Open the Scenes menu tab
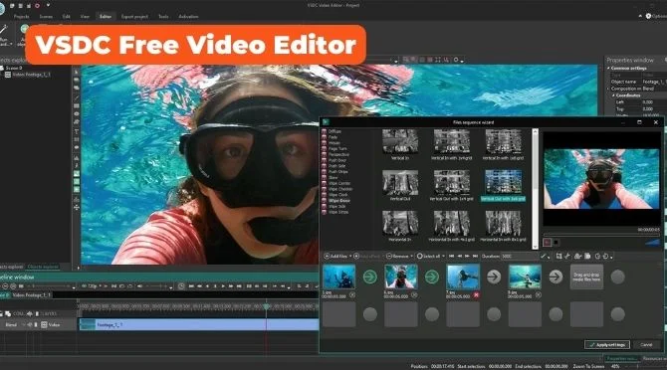Viewport: 667px width, 370px height. tap(46, 17)
